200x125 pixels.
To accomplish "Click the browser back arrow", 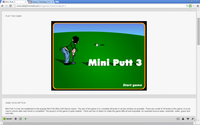I will point(2,6).
